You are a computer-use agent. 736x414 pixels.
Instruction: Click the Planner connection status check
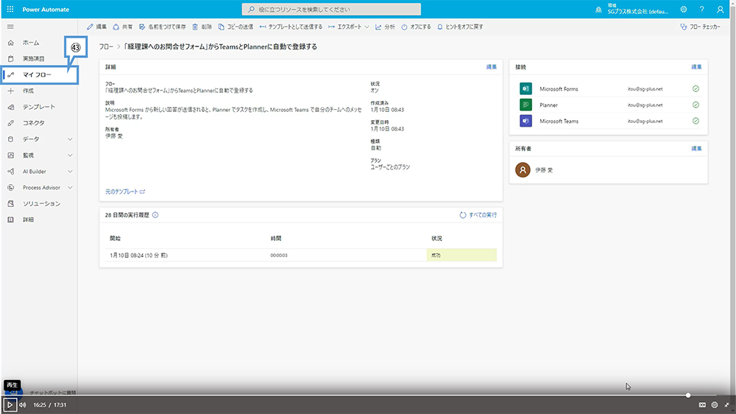(696, 105)
